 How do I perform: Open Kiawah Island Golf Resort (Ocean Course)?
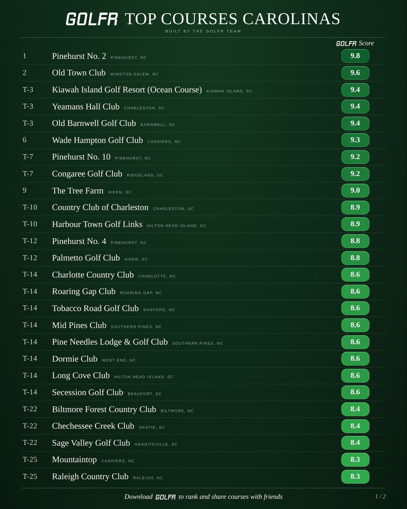127,90
